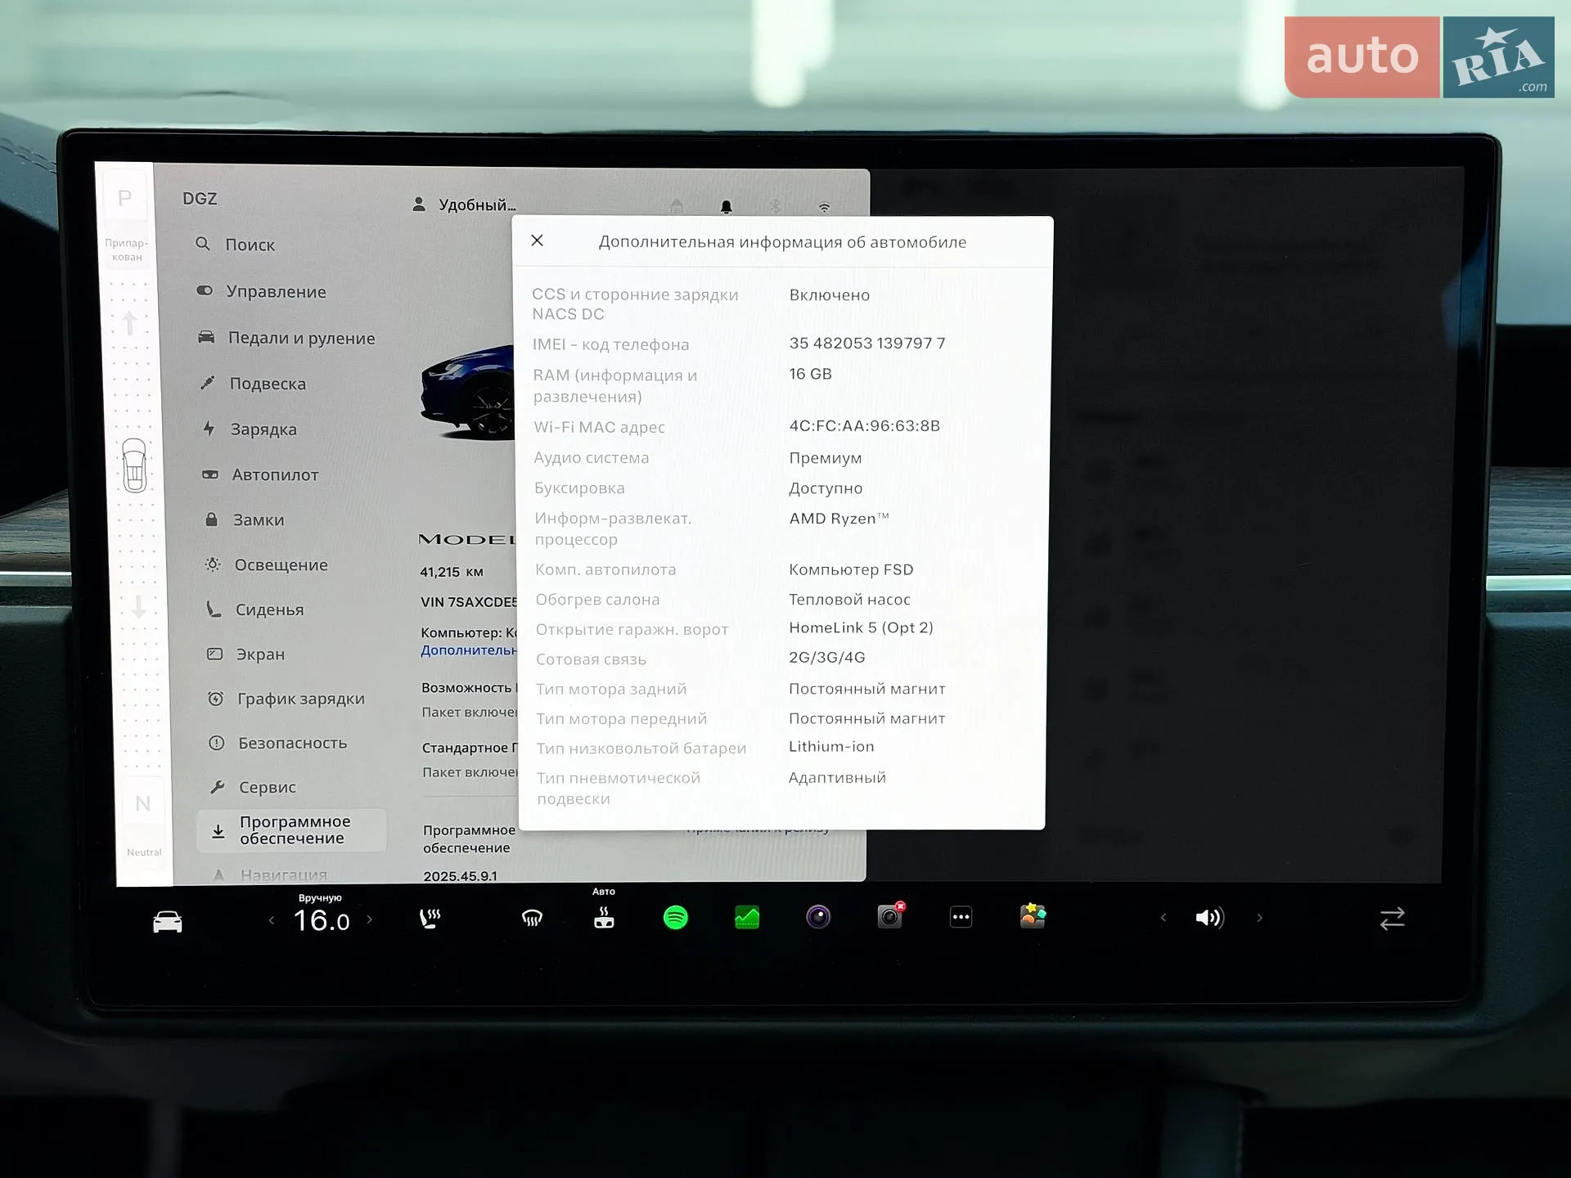Tap the swap arrows icon

[1392, 919]
